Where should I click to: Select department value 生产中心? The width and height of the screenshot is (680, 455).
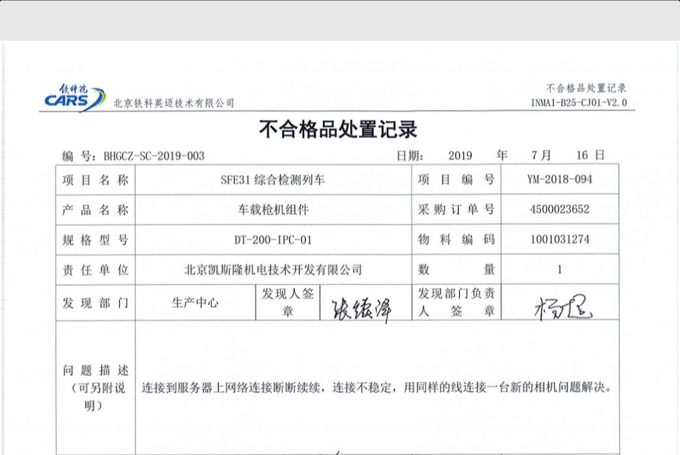195,303
